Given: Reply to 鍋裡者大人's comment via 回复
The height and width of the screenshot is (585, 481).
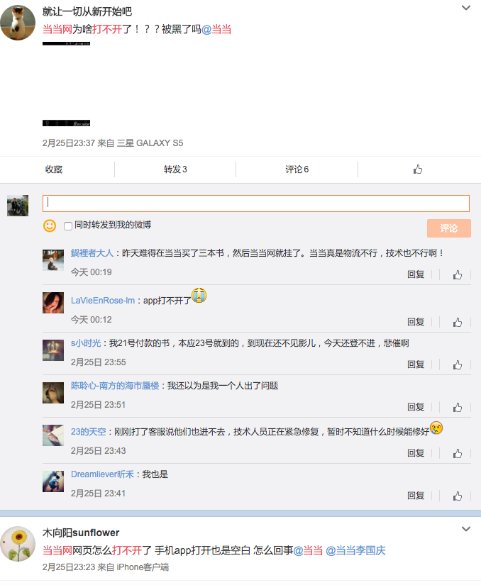Looking at the screenshot, I should click(416, 274).
